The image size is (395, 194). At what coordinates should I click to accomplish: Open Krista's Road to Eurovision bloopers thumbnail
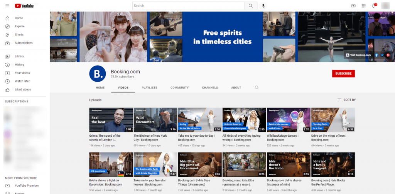click(244, 120)
